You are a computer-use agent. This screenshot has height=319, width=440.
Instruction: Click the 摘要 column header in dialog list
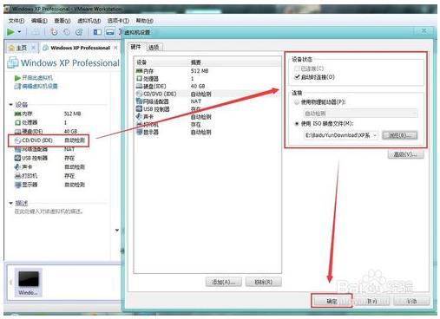[x=196, y=62]
